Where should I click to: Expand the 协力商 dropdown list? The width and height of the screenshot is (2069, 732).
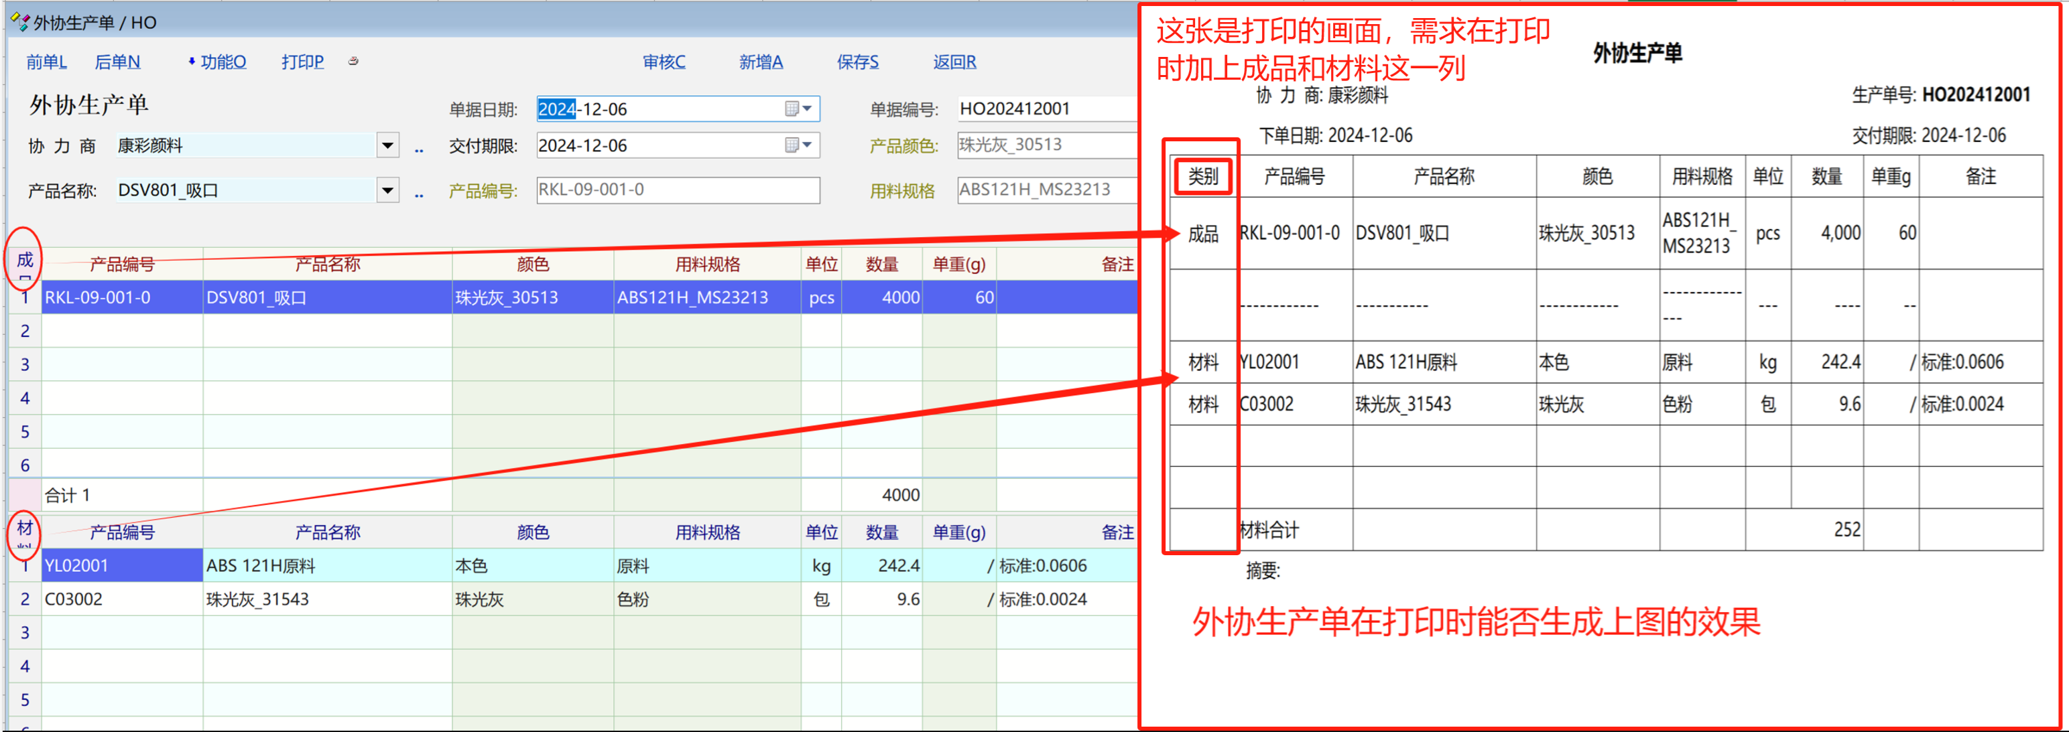pos(388,145)
